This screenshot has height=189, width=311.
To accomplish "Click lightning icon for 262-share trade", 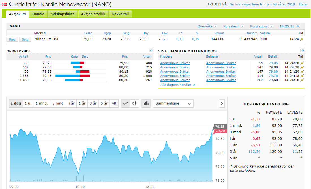I will tap(302, 80).
